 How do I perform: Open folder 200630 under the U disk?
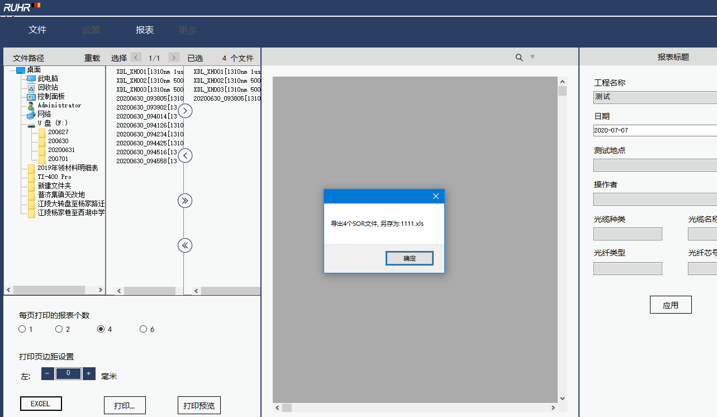point(58,141)
